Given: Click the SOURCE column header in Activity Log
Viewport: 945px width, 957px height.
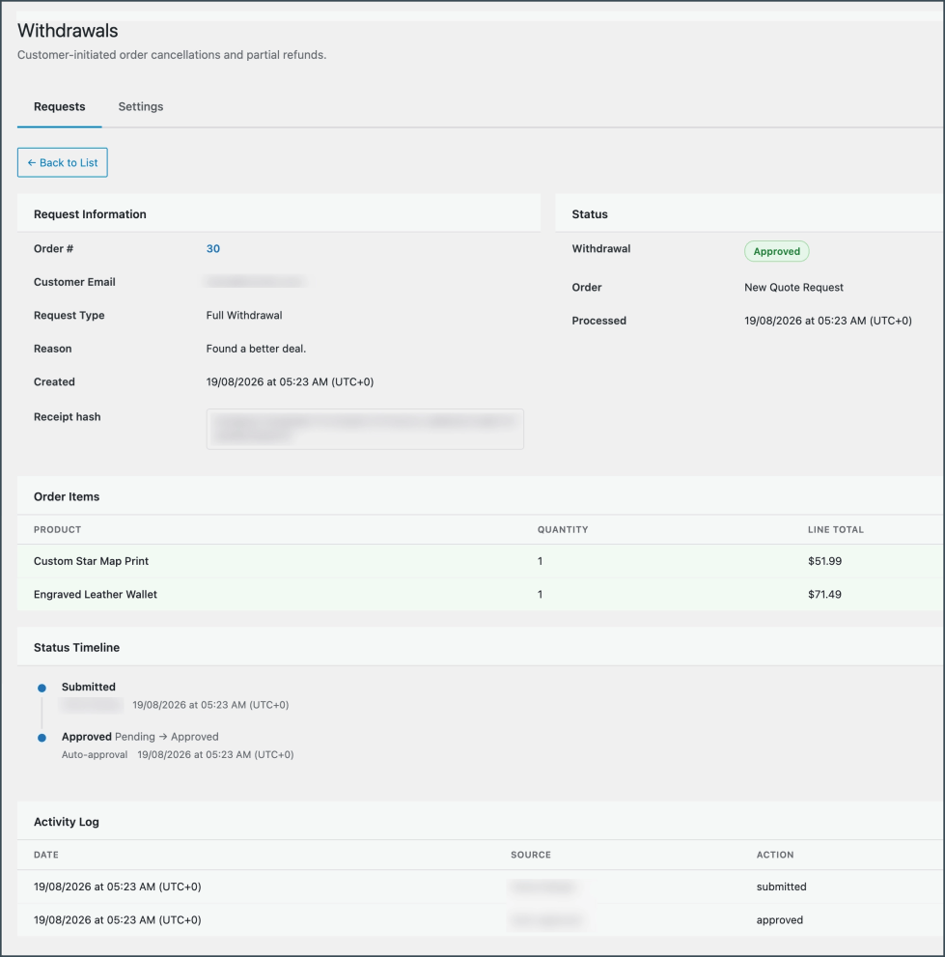Looking at the screenshot, I should [x=531, y=855].
